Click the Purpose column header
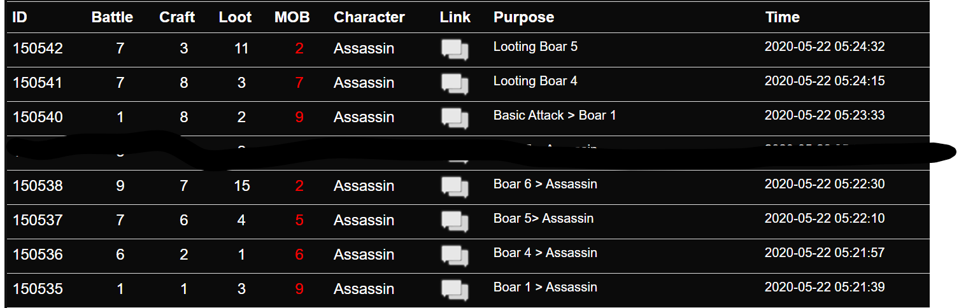This screenshot has height=308, width=959. coord(523,17)
